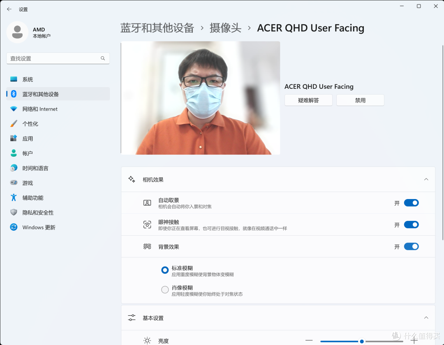Click the 自动取景 framing icon
The image size is (444, 345).
(147, 203)
